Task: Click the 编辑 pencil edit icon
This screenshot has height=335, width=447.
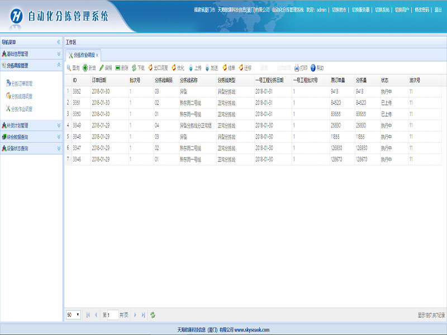Action: coord(101,68)
